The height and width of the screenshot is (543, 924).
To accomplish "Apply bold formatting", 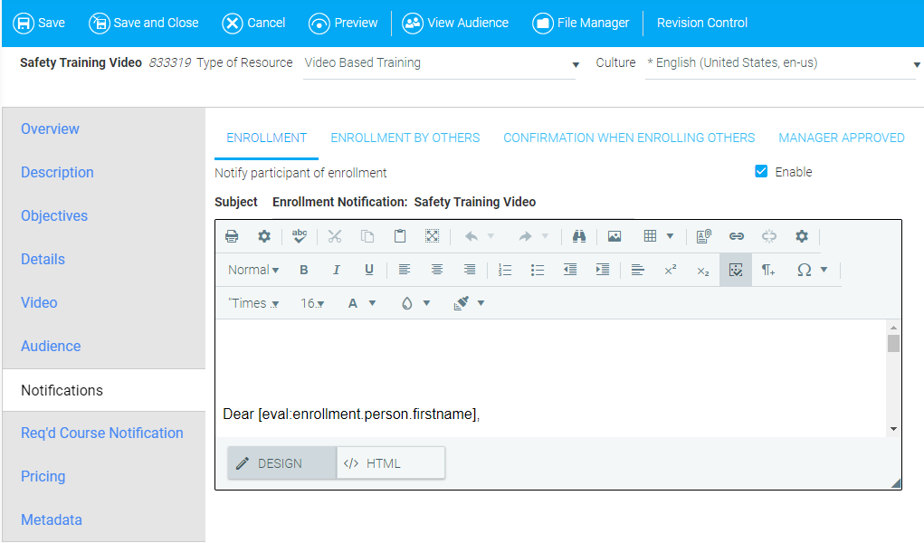I will point(304,270).
